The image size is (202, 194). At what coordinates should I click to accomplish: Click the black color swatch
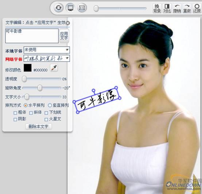(27, 68)
